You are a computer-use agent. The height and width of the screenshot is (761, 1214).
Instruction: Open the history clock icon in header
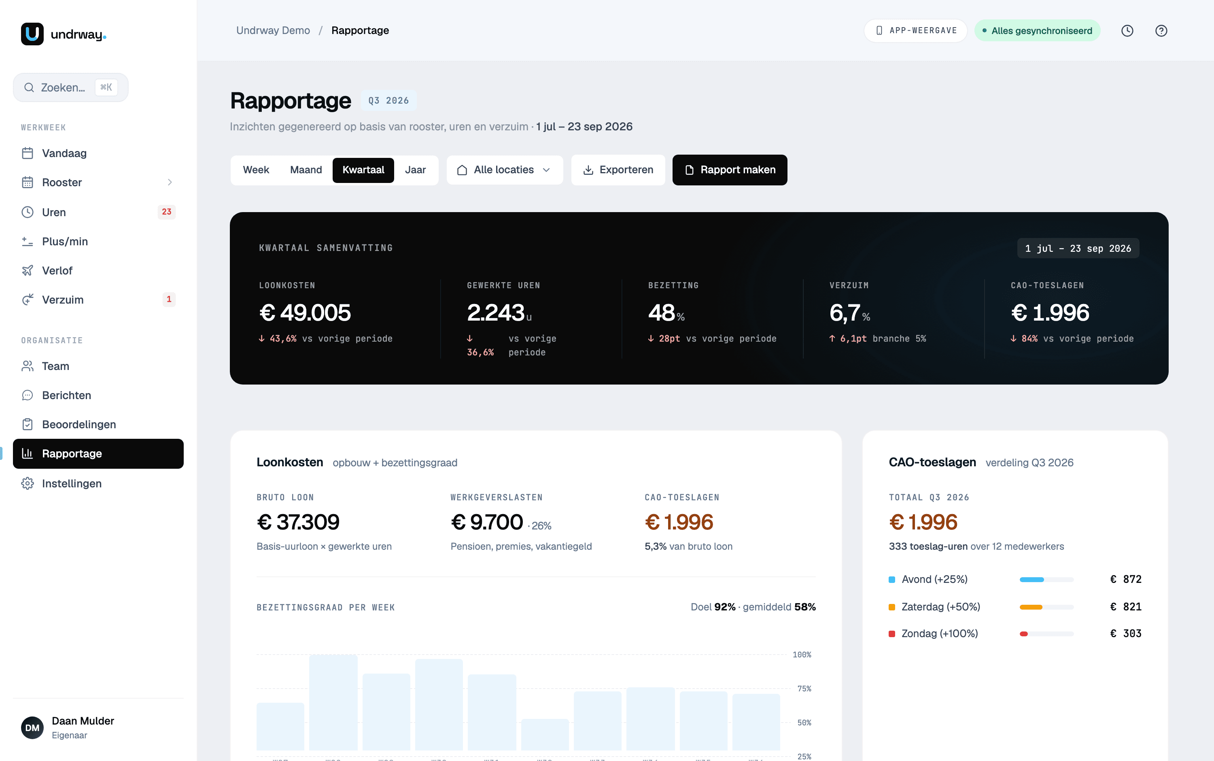(x=1127, y=31)
